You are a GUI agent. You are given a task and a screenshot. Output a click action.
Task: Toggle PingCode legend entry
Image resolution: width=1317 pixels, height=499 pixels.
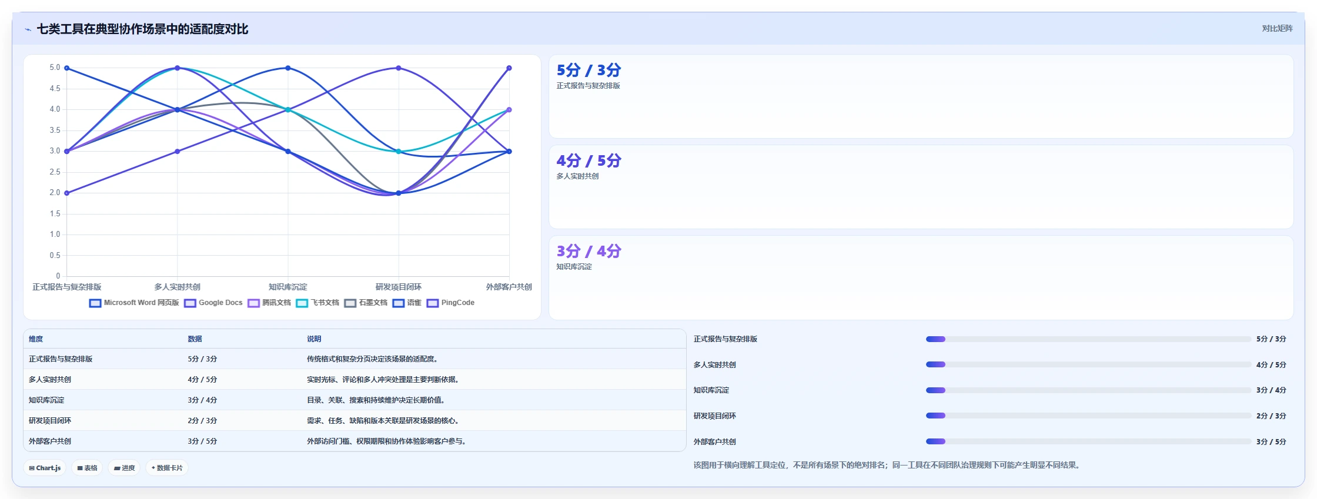point(450,303)
